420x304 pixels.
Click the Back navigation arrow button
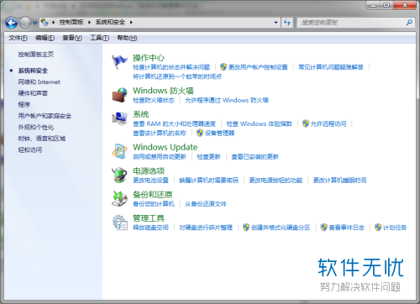click(x=12, y=23)
